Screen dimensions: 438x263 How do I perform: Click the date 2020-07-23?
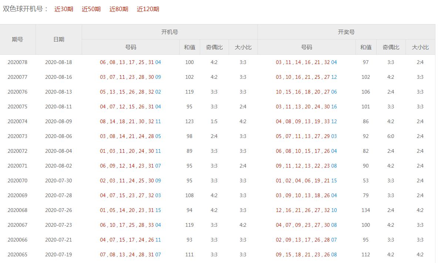(x=59, y=225)
